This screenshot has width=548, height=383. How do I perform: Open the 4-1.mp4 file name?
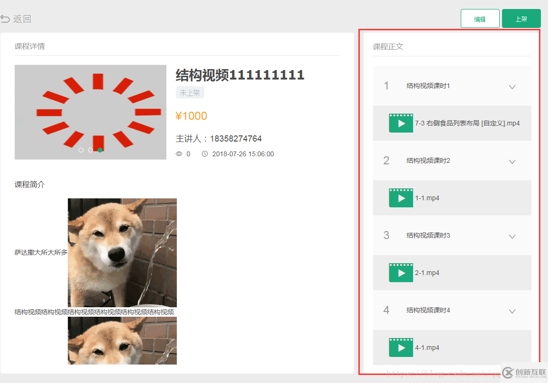427,347
